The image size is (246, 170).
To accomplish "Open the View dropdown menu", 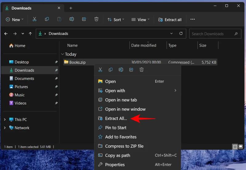I will tap(140, 20).
